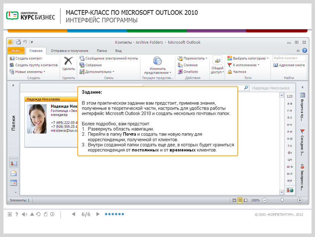Minimize the ribbon with the caret icon
This screenshot has height=237, width=315.
[298, 51]
